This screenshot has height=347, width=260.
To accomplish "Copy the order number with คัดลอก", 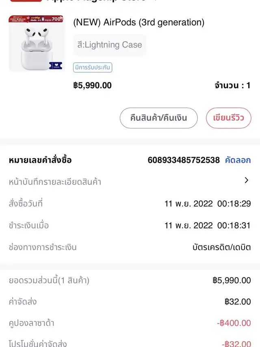I will [238, 160].
